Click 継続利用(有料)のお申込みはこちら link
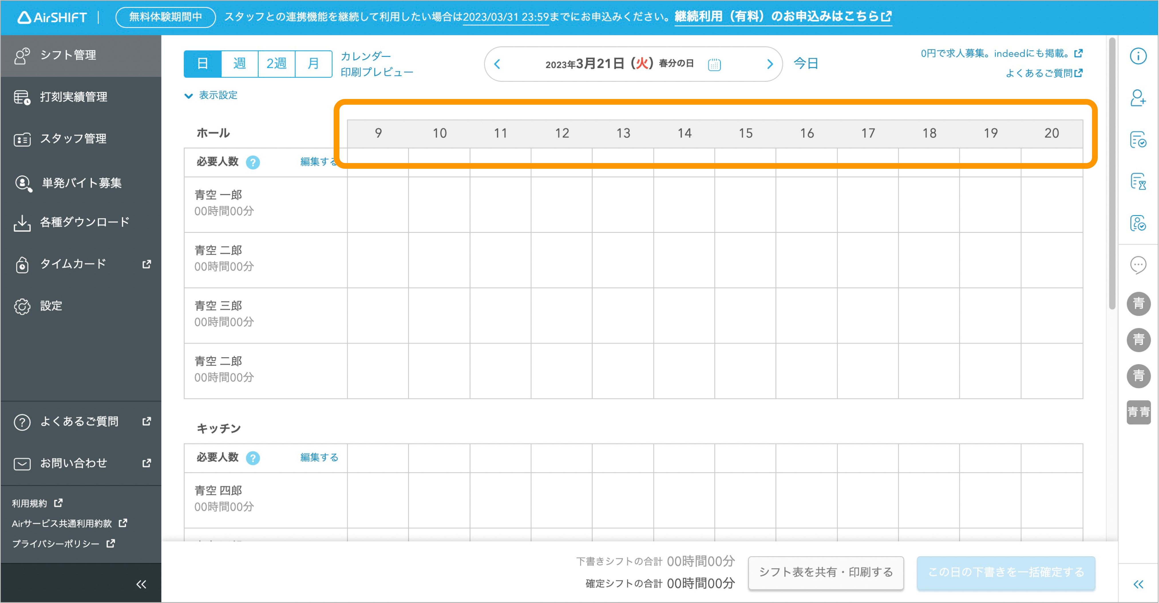1159x603 pixels. coord(783,17)
